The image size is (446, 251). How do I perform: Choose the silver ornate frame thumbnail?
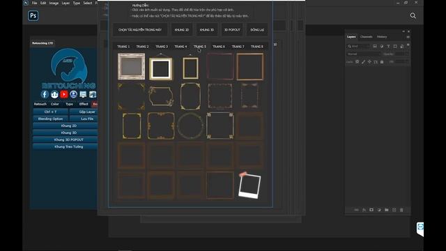pyautogui.click(x=132, y=67)
